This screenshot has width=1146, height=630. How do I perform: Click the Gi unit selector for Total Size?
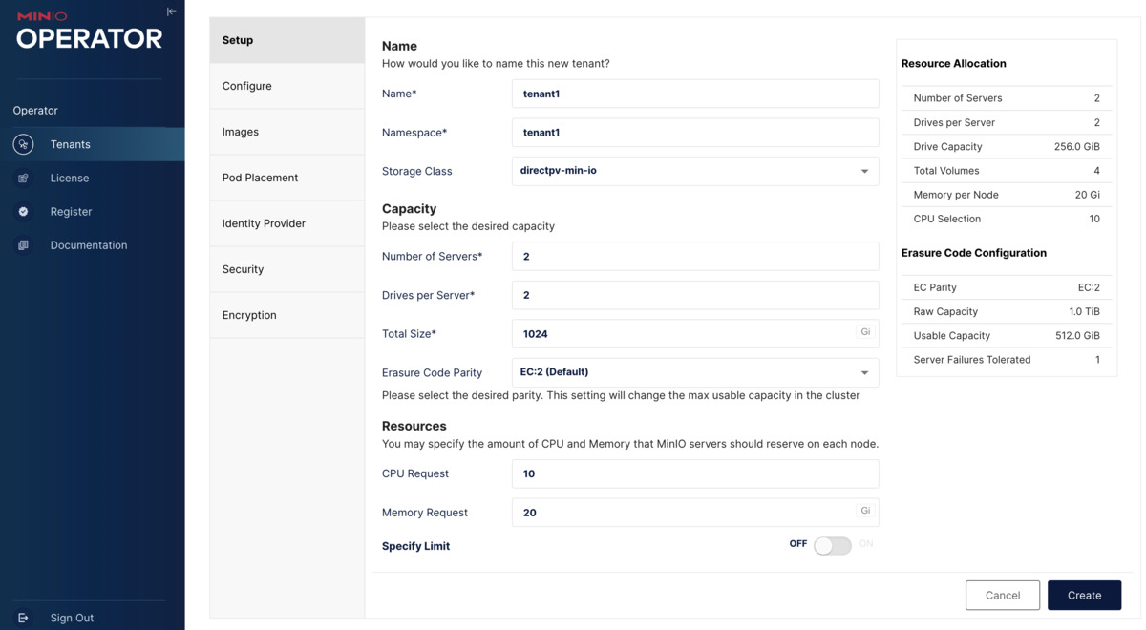coord(865,332)
